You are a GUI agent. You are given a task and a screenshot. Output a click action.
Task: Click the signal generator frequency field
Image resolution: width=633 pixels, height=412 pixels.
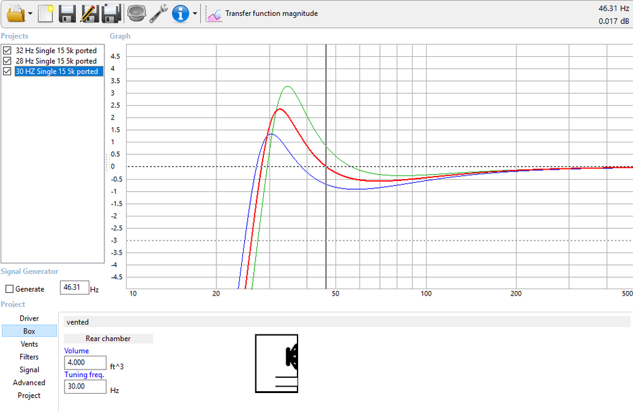coord(75,288)
